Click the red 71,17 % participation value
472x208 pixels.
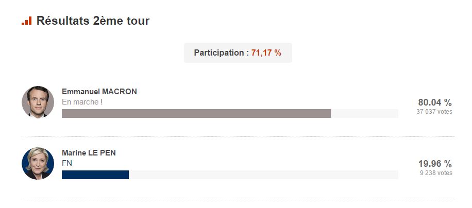tap(266, 53)
